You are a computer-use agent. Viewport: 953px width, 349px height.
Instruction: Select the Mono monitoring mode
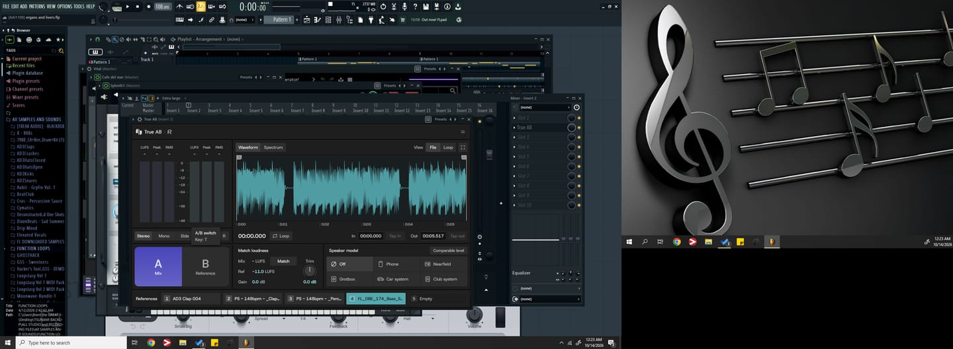coord(163,236)
